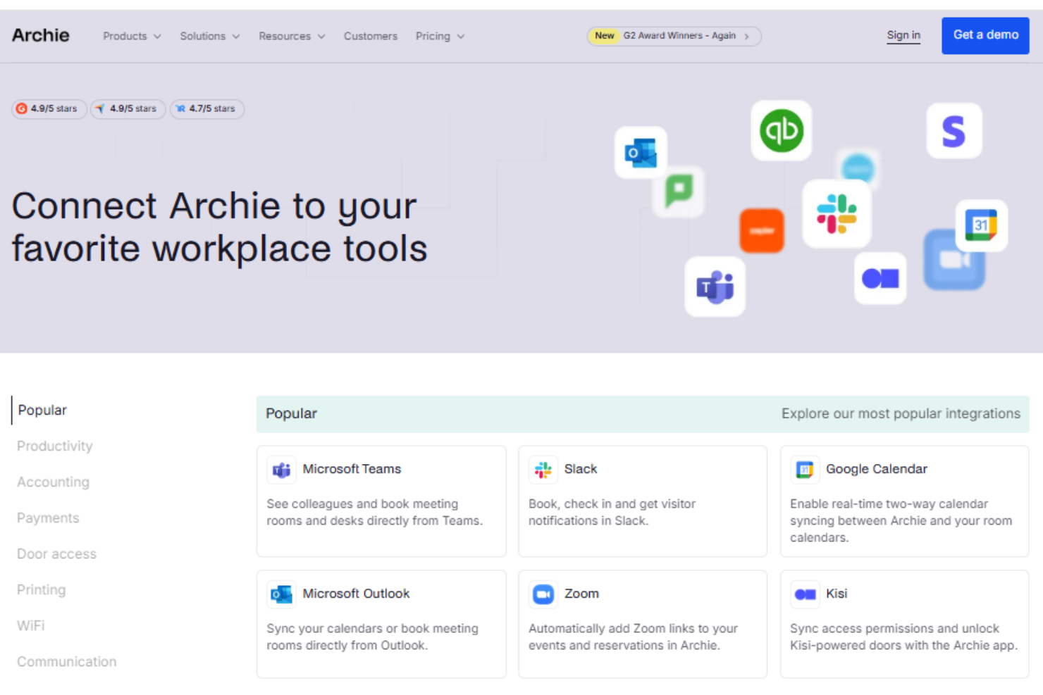
Task: Click the Microsoft Teams hero icon
Action: click(715, 287)
